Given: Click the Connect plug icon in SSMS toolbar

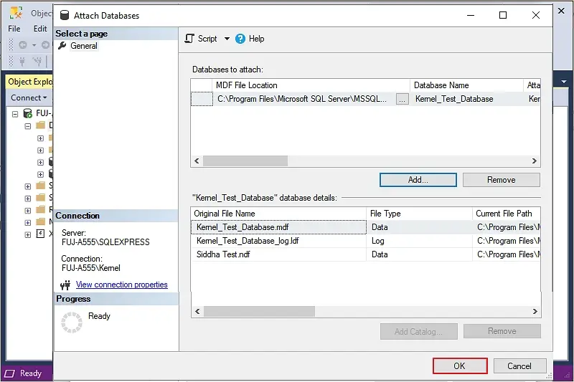Looking at the screenshot, I should (x=22, y=62).
